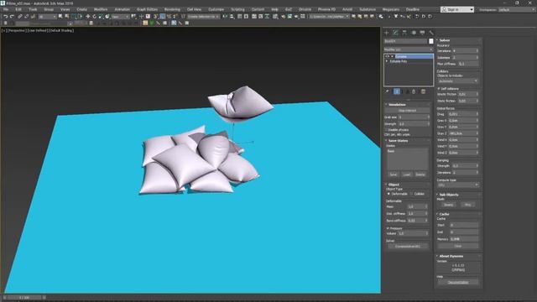Open the Objects to include dropdown

point(458,81)
